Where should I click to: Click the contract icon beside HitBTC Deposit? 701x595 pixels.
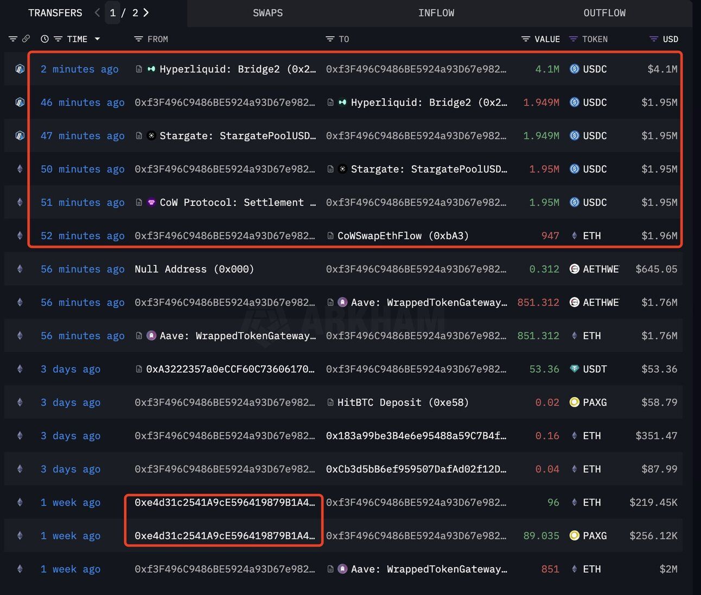coord(330,402)
